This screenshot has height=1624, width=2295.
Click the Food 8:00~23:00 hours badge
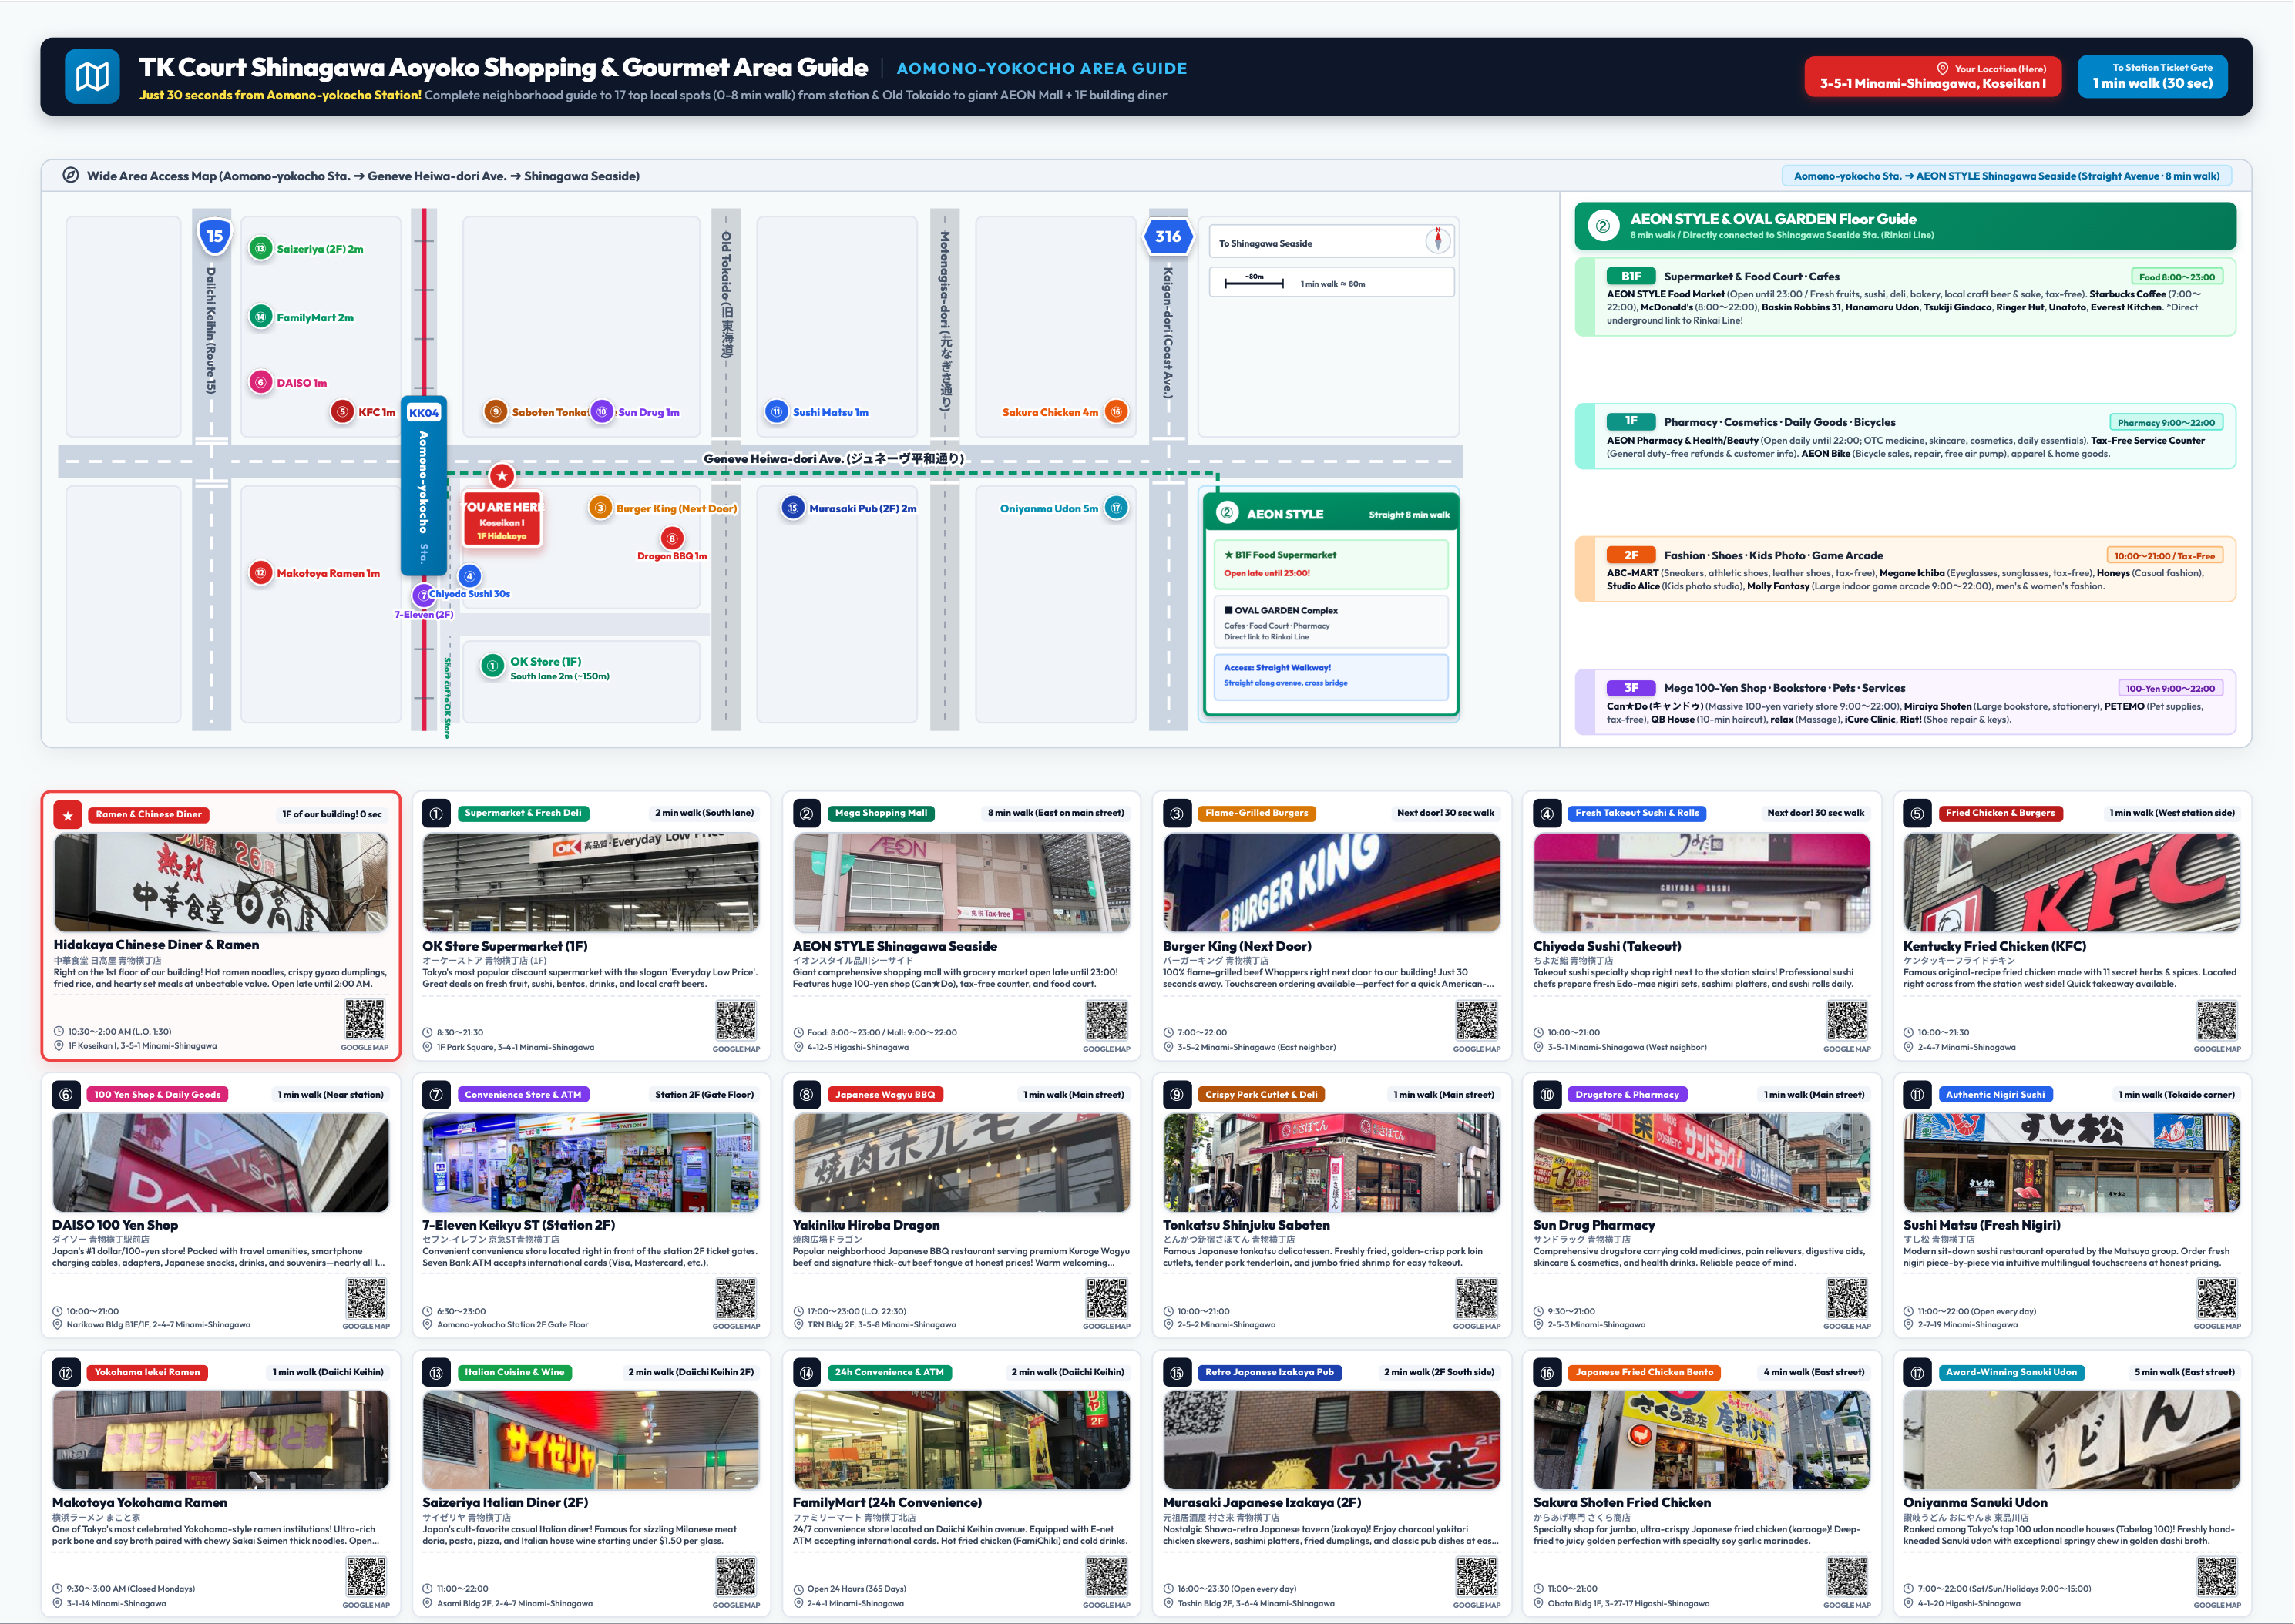2176,277
